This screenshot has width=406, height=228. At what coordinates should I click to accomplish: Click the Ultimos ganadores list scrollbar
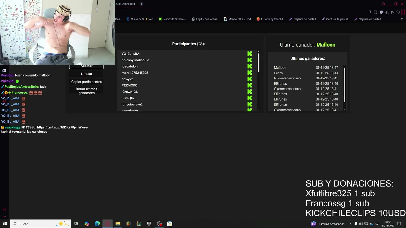coord(344,84)
